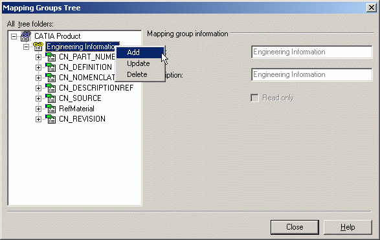
Task: Expand the CN_REVISION node
Action: tap(38, 119)
